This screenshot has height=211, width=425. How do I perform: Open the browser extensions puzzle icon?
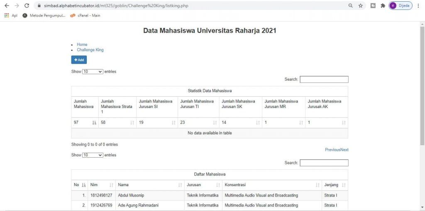coord(383,6)
